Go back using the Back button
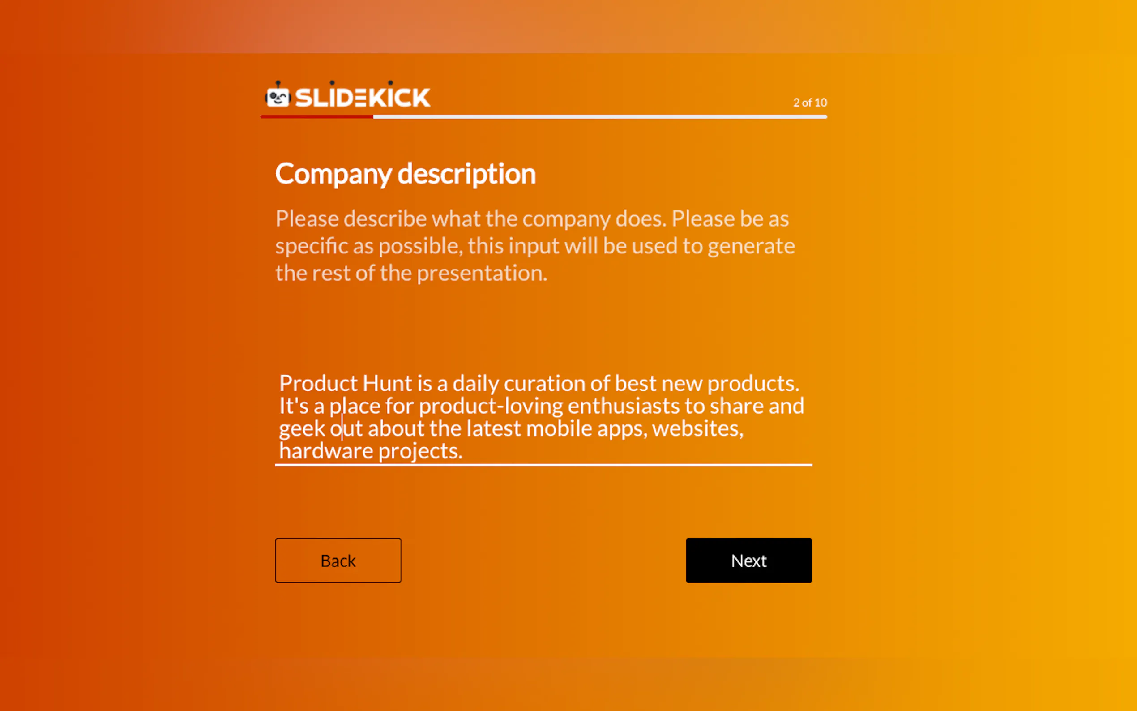Viewport: 1137px width, 711px height. tap(338, 560)
